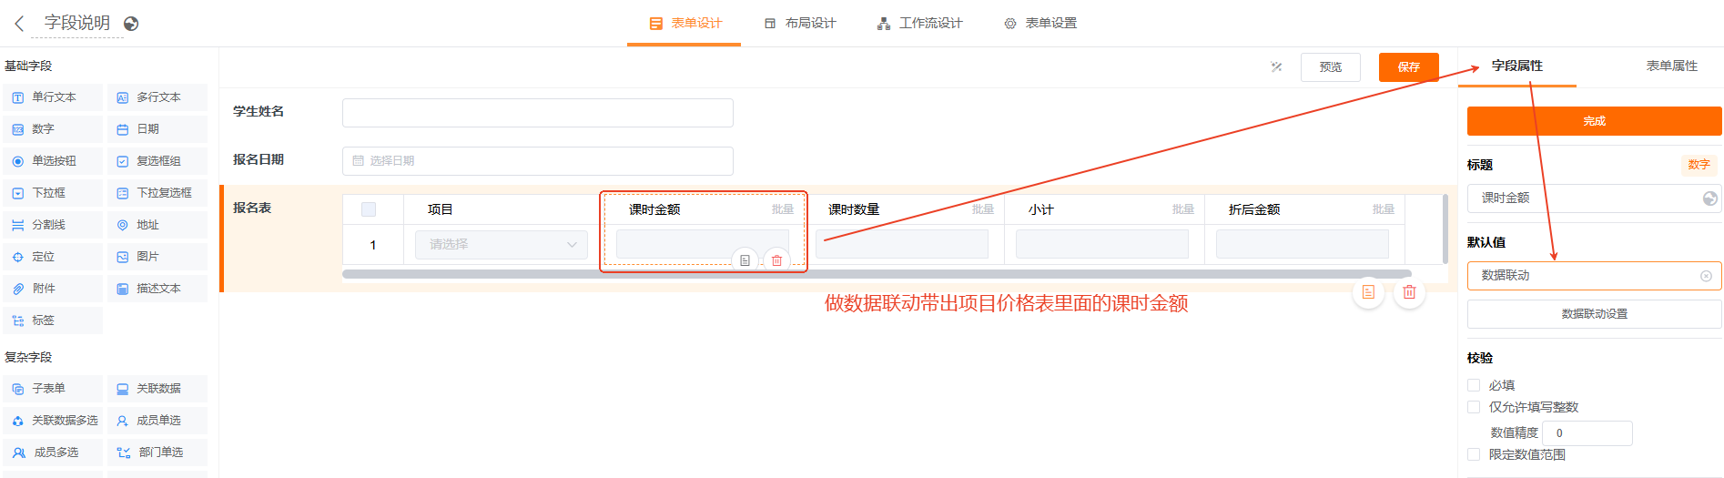Image resolution: width=1724 pixels, height=478 pixels.
Task: Add a 子表单 field
Action: (x=53, y=389)
